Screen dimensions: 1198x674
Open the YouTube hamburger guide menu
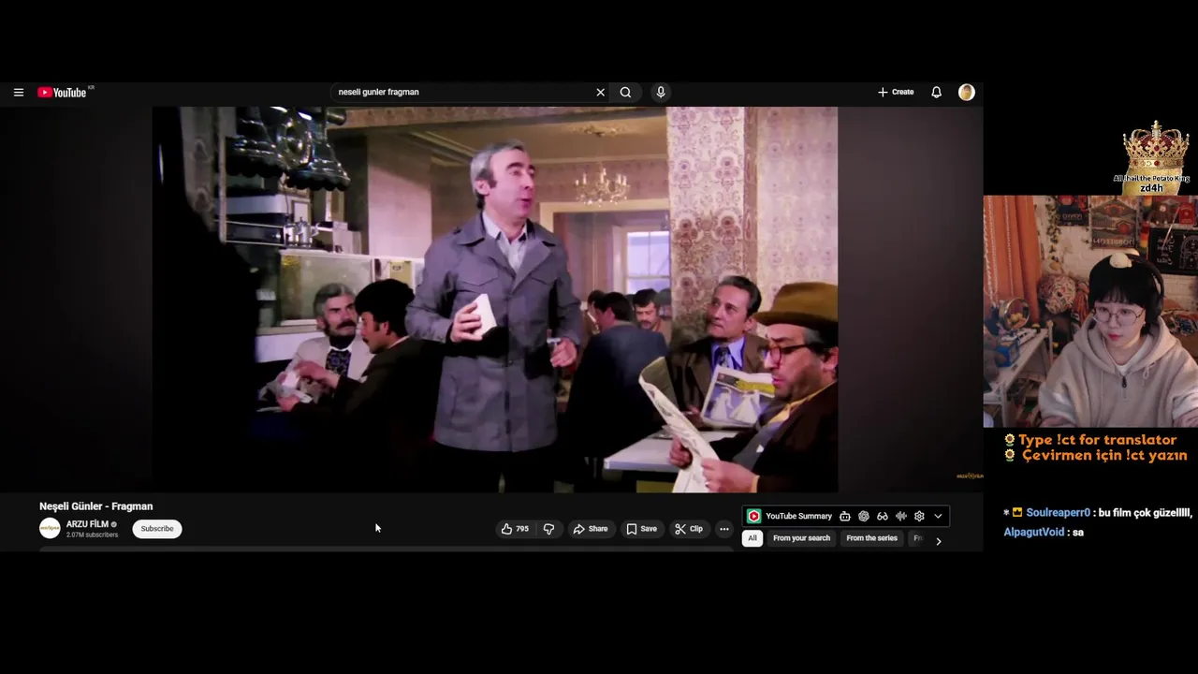pos(18,92)
